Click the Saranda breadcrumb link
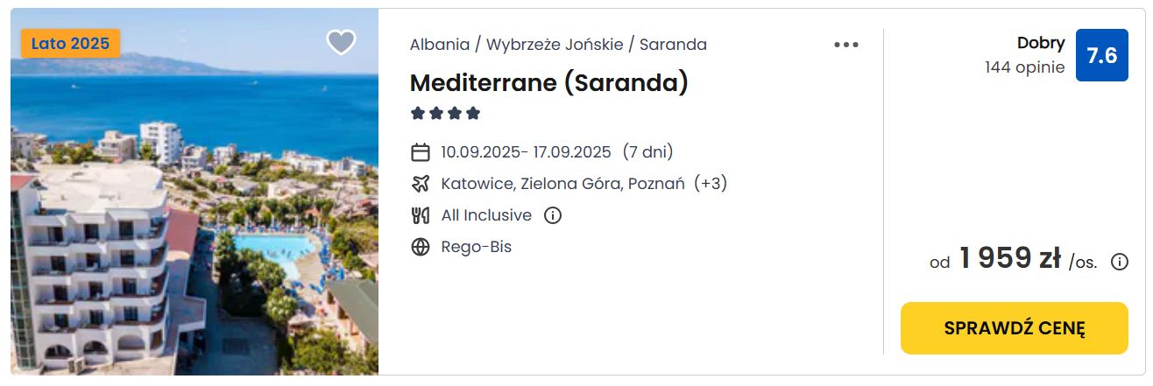 pyautogui.click(x=673, y=45)
